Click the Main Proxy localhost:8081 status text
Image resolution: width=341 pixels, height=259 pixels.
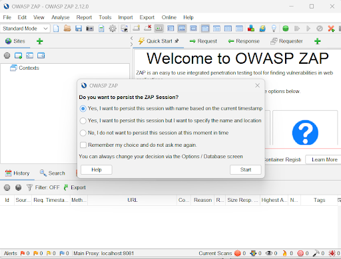pos(104,253)
